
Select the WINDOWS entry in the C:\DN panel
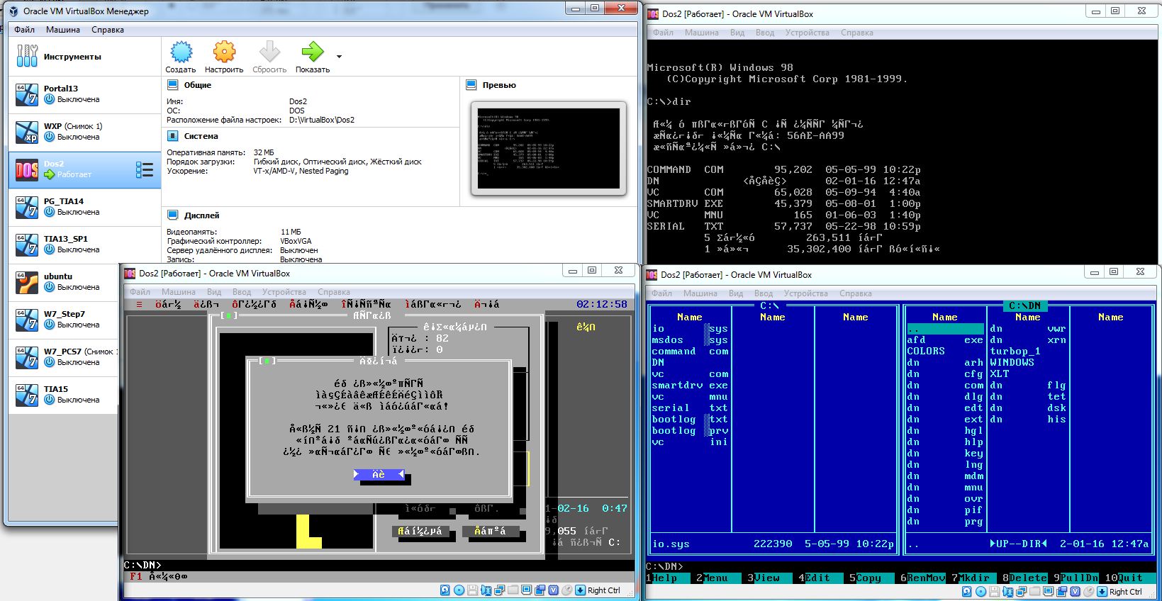coord(1012,363)
